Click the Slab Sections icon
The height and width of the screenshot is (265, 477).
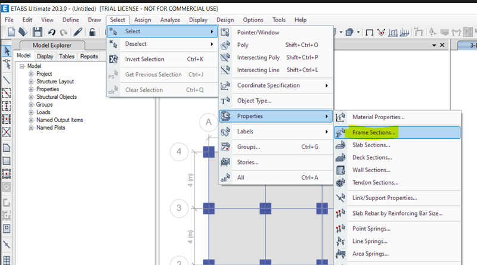[x=340, y=145]
